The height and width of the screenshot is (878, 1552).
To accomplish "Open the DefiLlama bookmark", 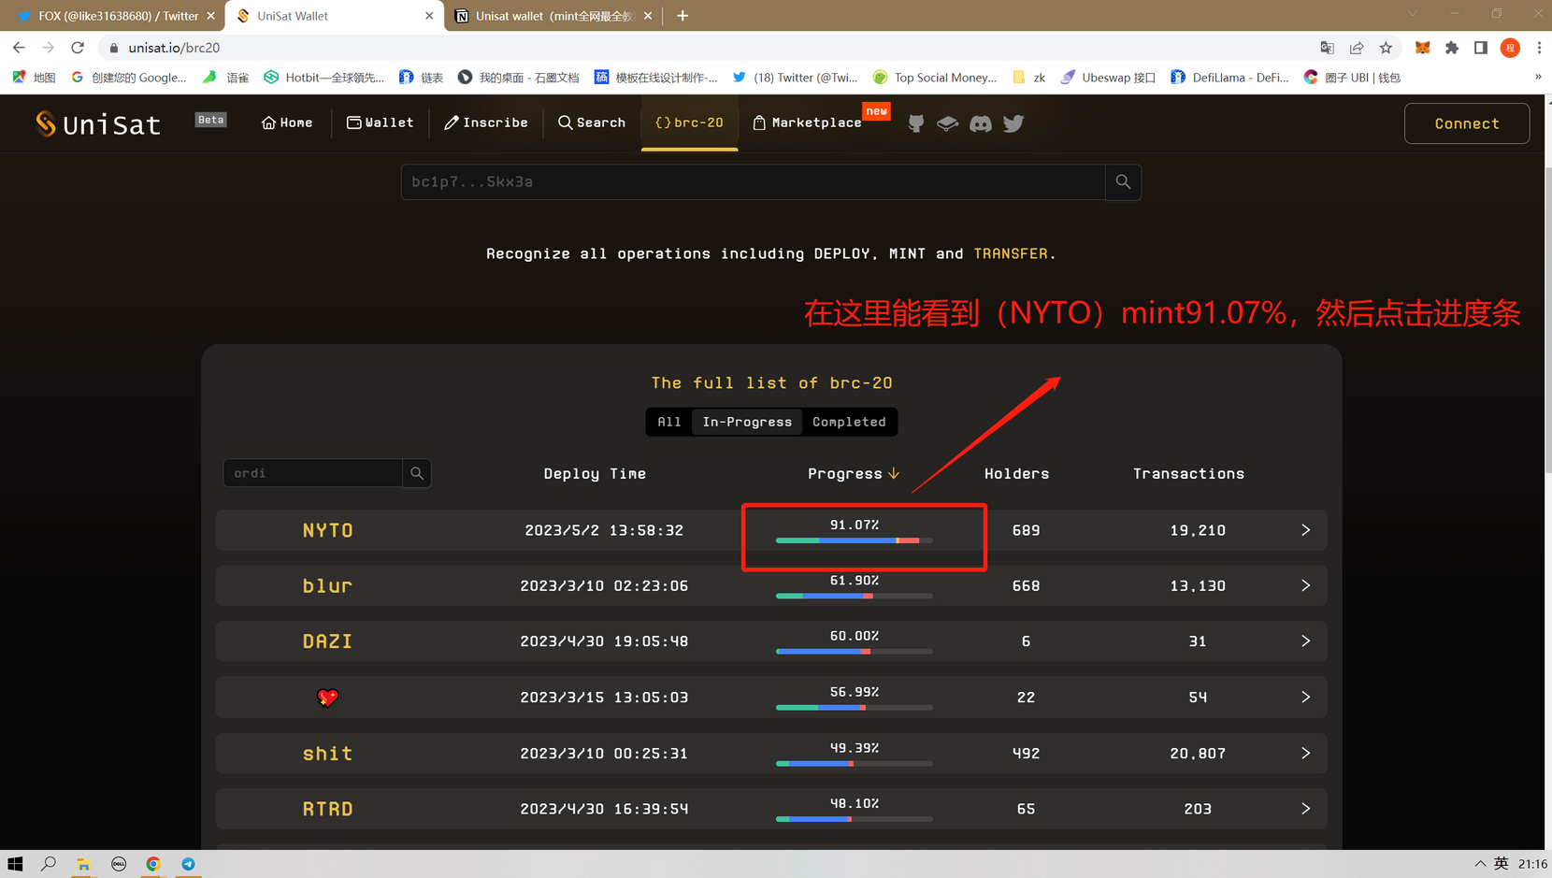I will (1229, 78).
